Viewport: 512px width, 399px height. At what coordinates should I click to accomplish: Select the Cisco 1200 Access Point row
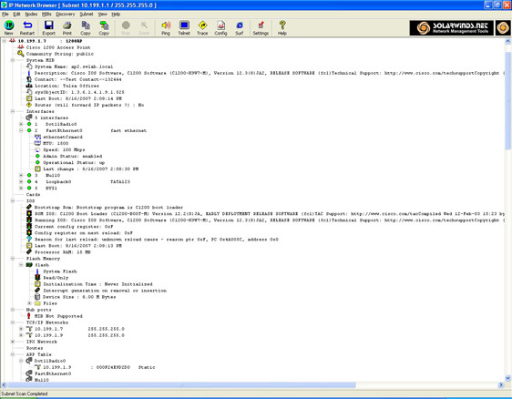coord(58,47)
